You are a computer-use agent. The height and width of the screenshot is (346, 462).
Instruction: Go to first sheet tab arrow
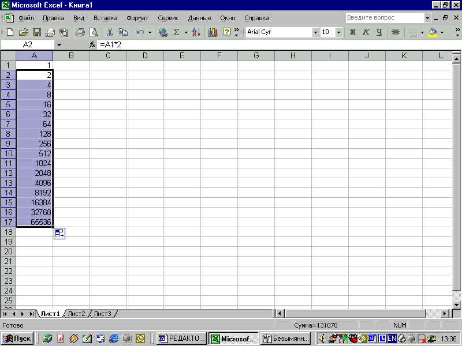(5, 314)
